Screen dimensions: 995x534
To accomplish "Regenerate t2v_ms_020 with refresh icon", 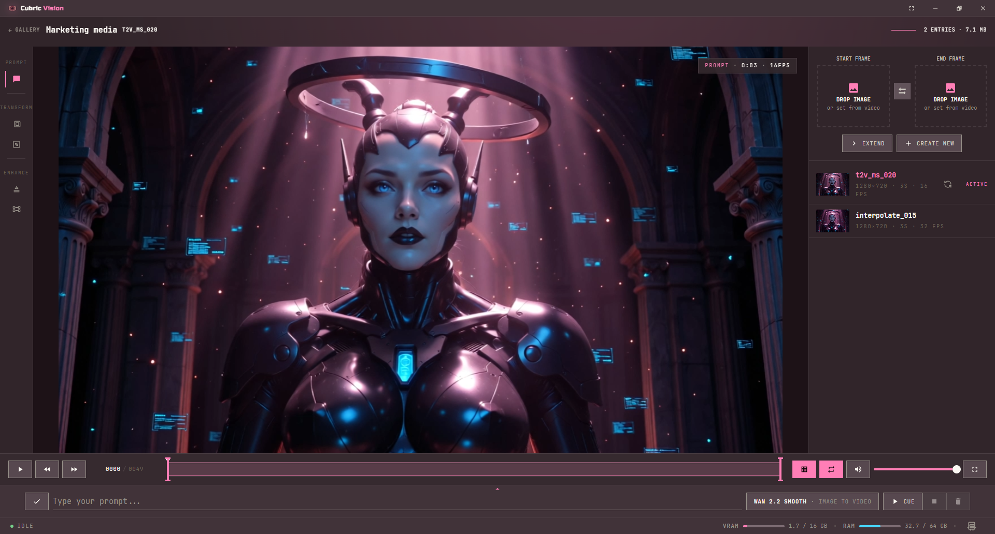I will (x=948, y=184).
